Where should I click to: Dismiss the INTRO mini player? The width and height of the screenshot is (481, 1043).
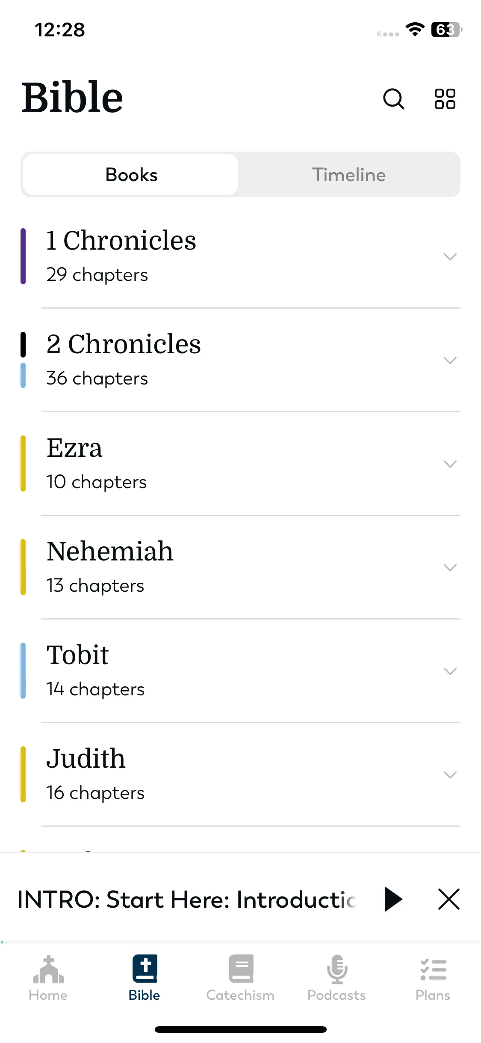(x=449, y=899)
